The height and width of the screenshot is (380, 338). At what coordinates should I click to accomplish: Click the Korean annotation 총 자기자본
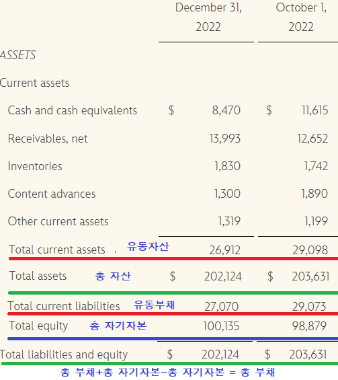coord(118,326)
